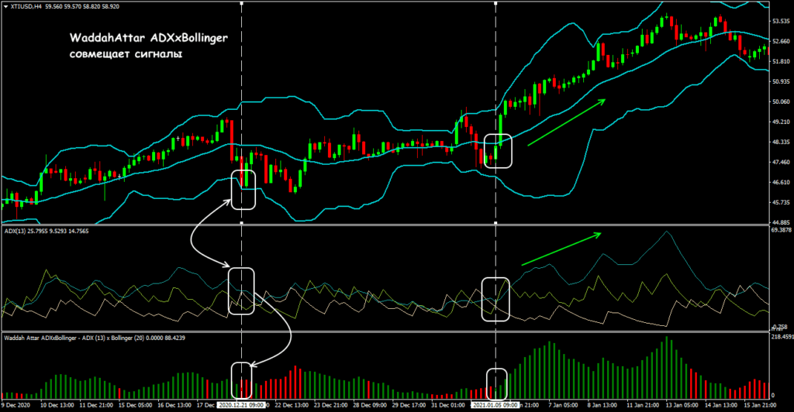Click the 2020.12.21 09:00 time marker
794x412 pixels.
point(242,405)
